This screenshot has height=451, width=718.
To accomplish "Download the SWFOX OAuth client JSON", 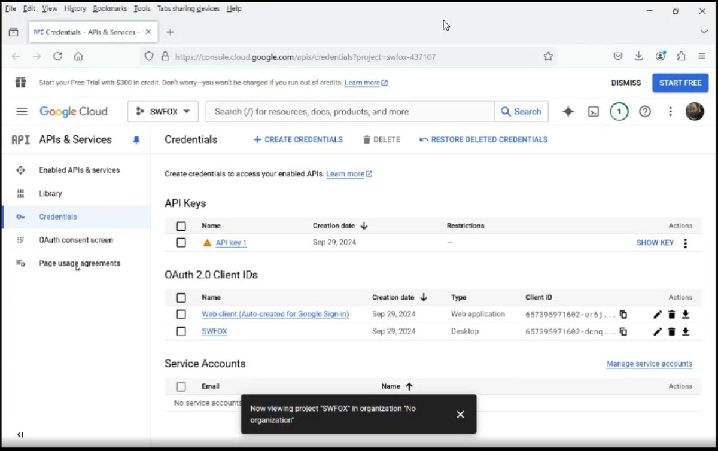I will pos(686,331).
